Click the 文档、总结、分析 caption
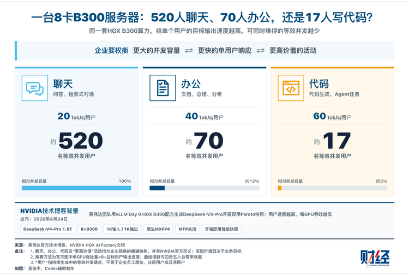Image resolution: width=409 pixels, height=275 pixels. [201, 94]
